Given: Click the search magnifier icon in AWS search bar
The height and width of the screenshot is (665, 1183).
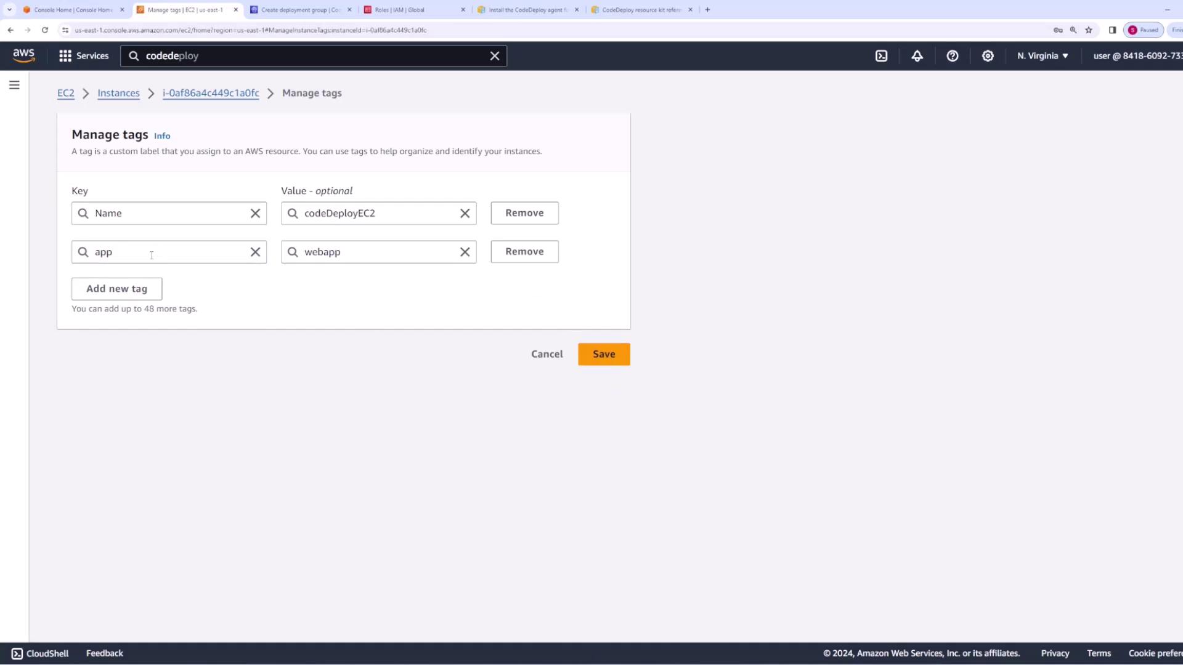Looking at the screenshot, I should point(134,56).
